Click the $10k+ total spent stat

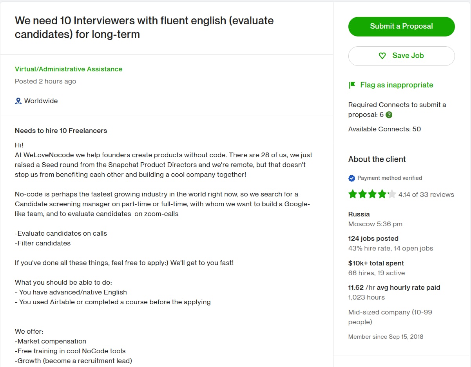pyautogui.click(x=376, y=263)
